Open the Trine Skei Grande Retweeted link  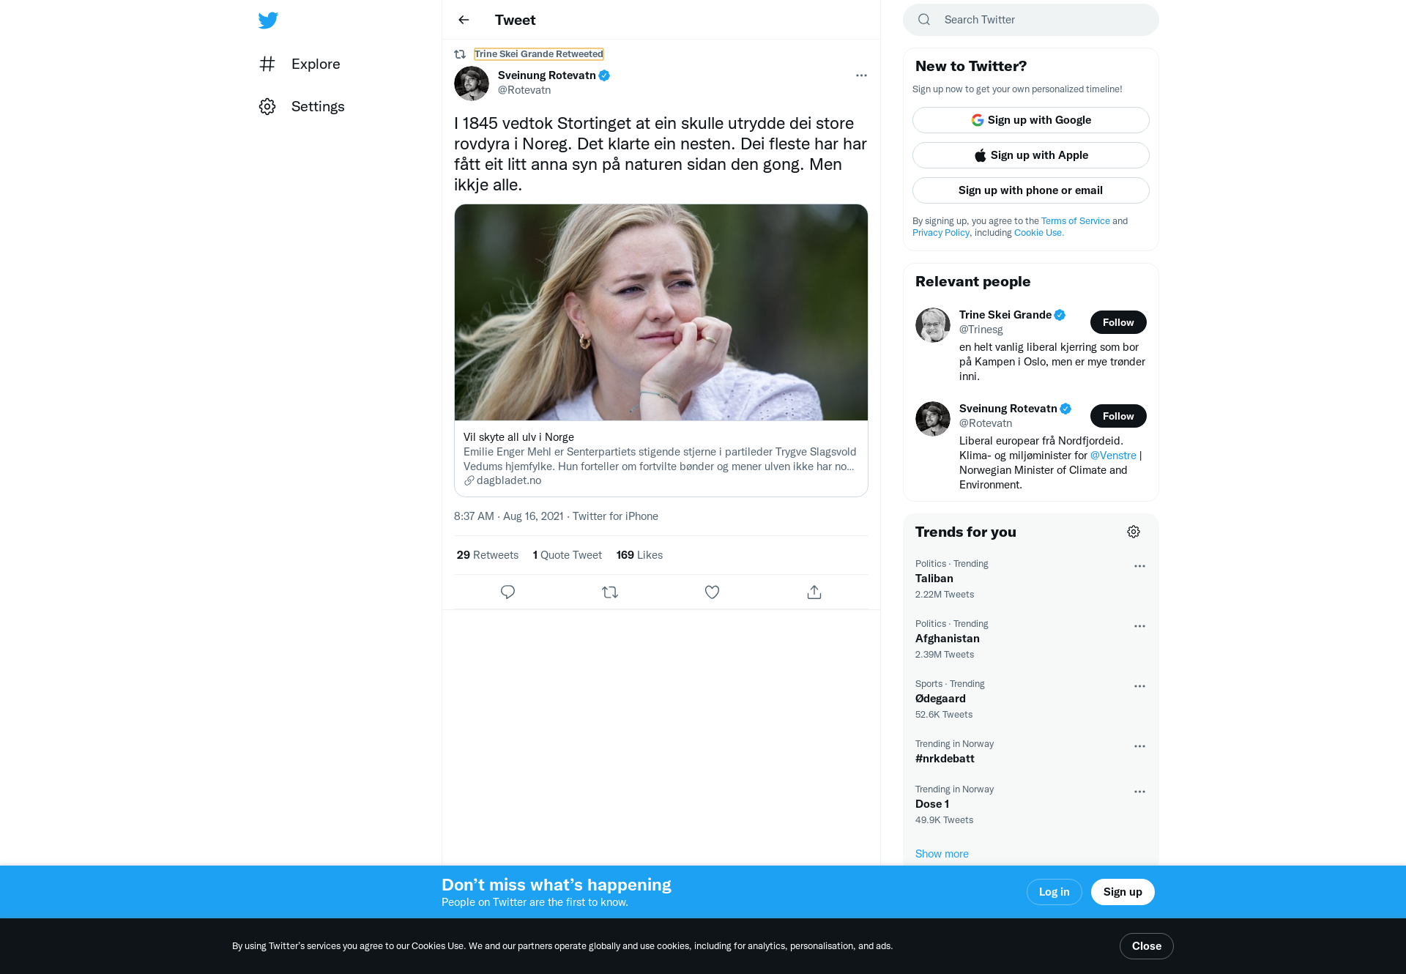point(539,54)
